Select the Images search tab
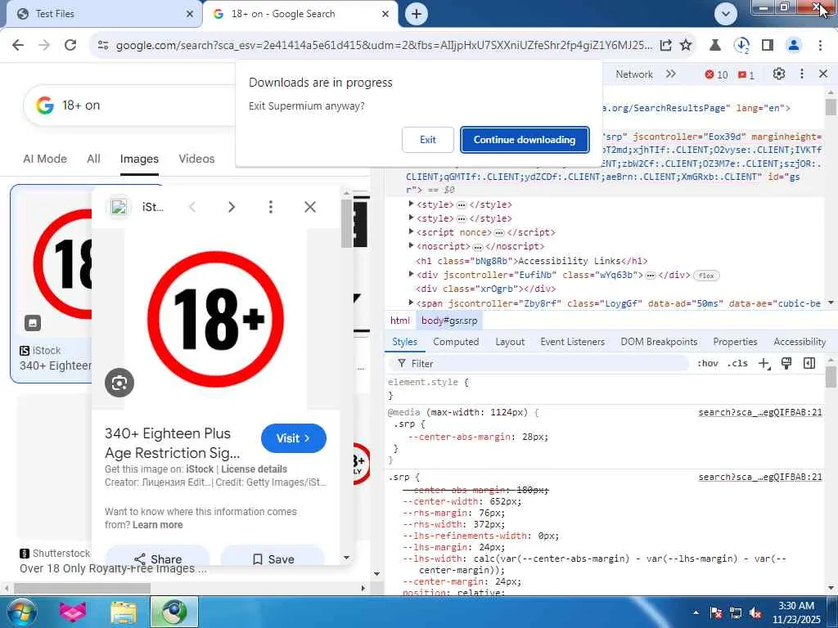This screenshot has height=628, width=838. 139,159
